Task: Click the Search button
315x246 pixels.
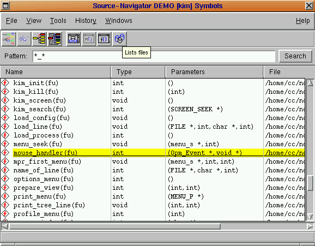Action: point(295,56)
